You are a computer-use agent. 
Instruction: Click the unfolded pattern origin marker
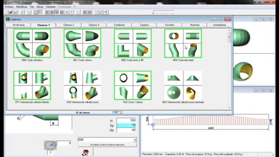[x=153, y=125]
